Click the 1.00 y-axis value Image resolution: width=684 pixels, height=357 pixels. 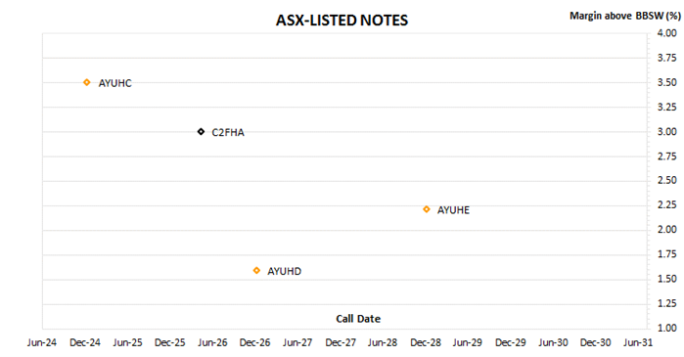(667, 328)
